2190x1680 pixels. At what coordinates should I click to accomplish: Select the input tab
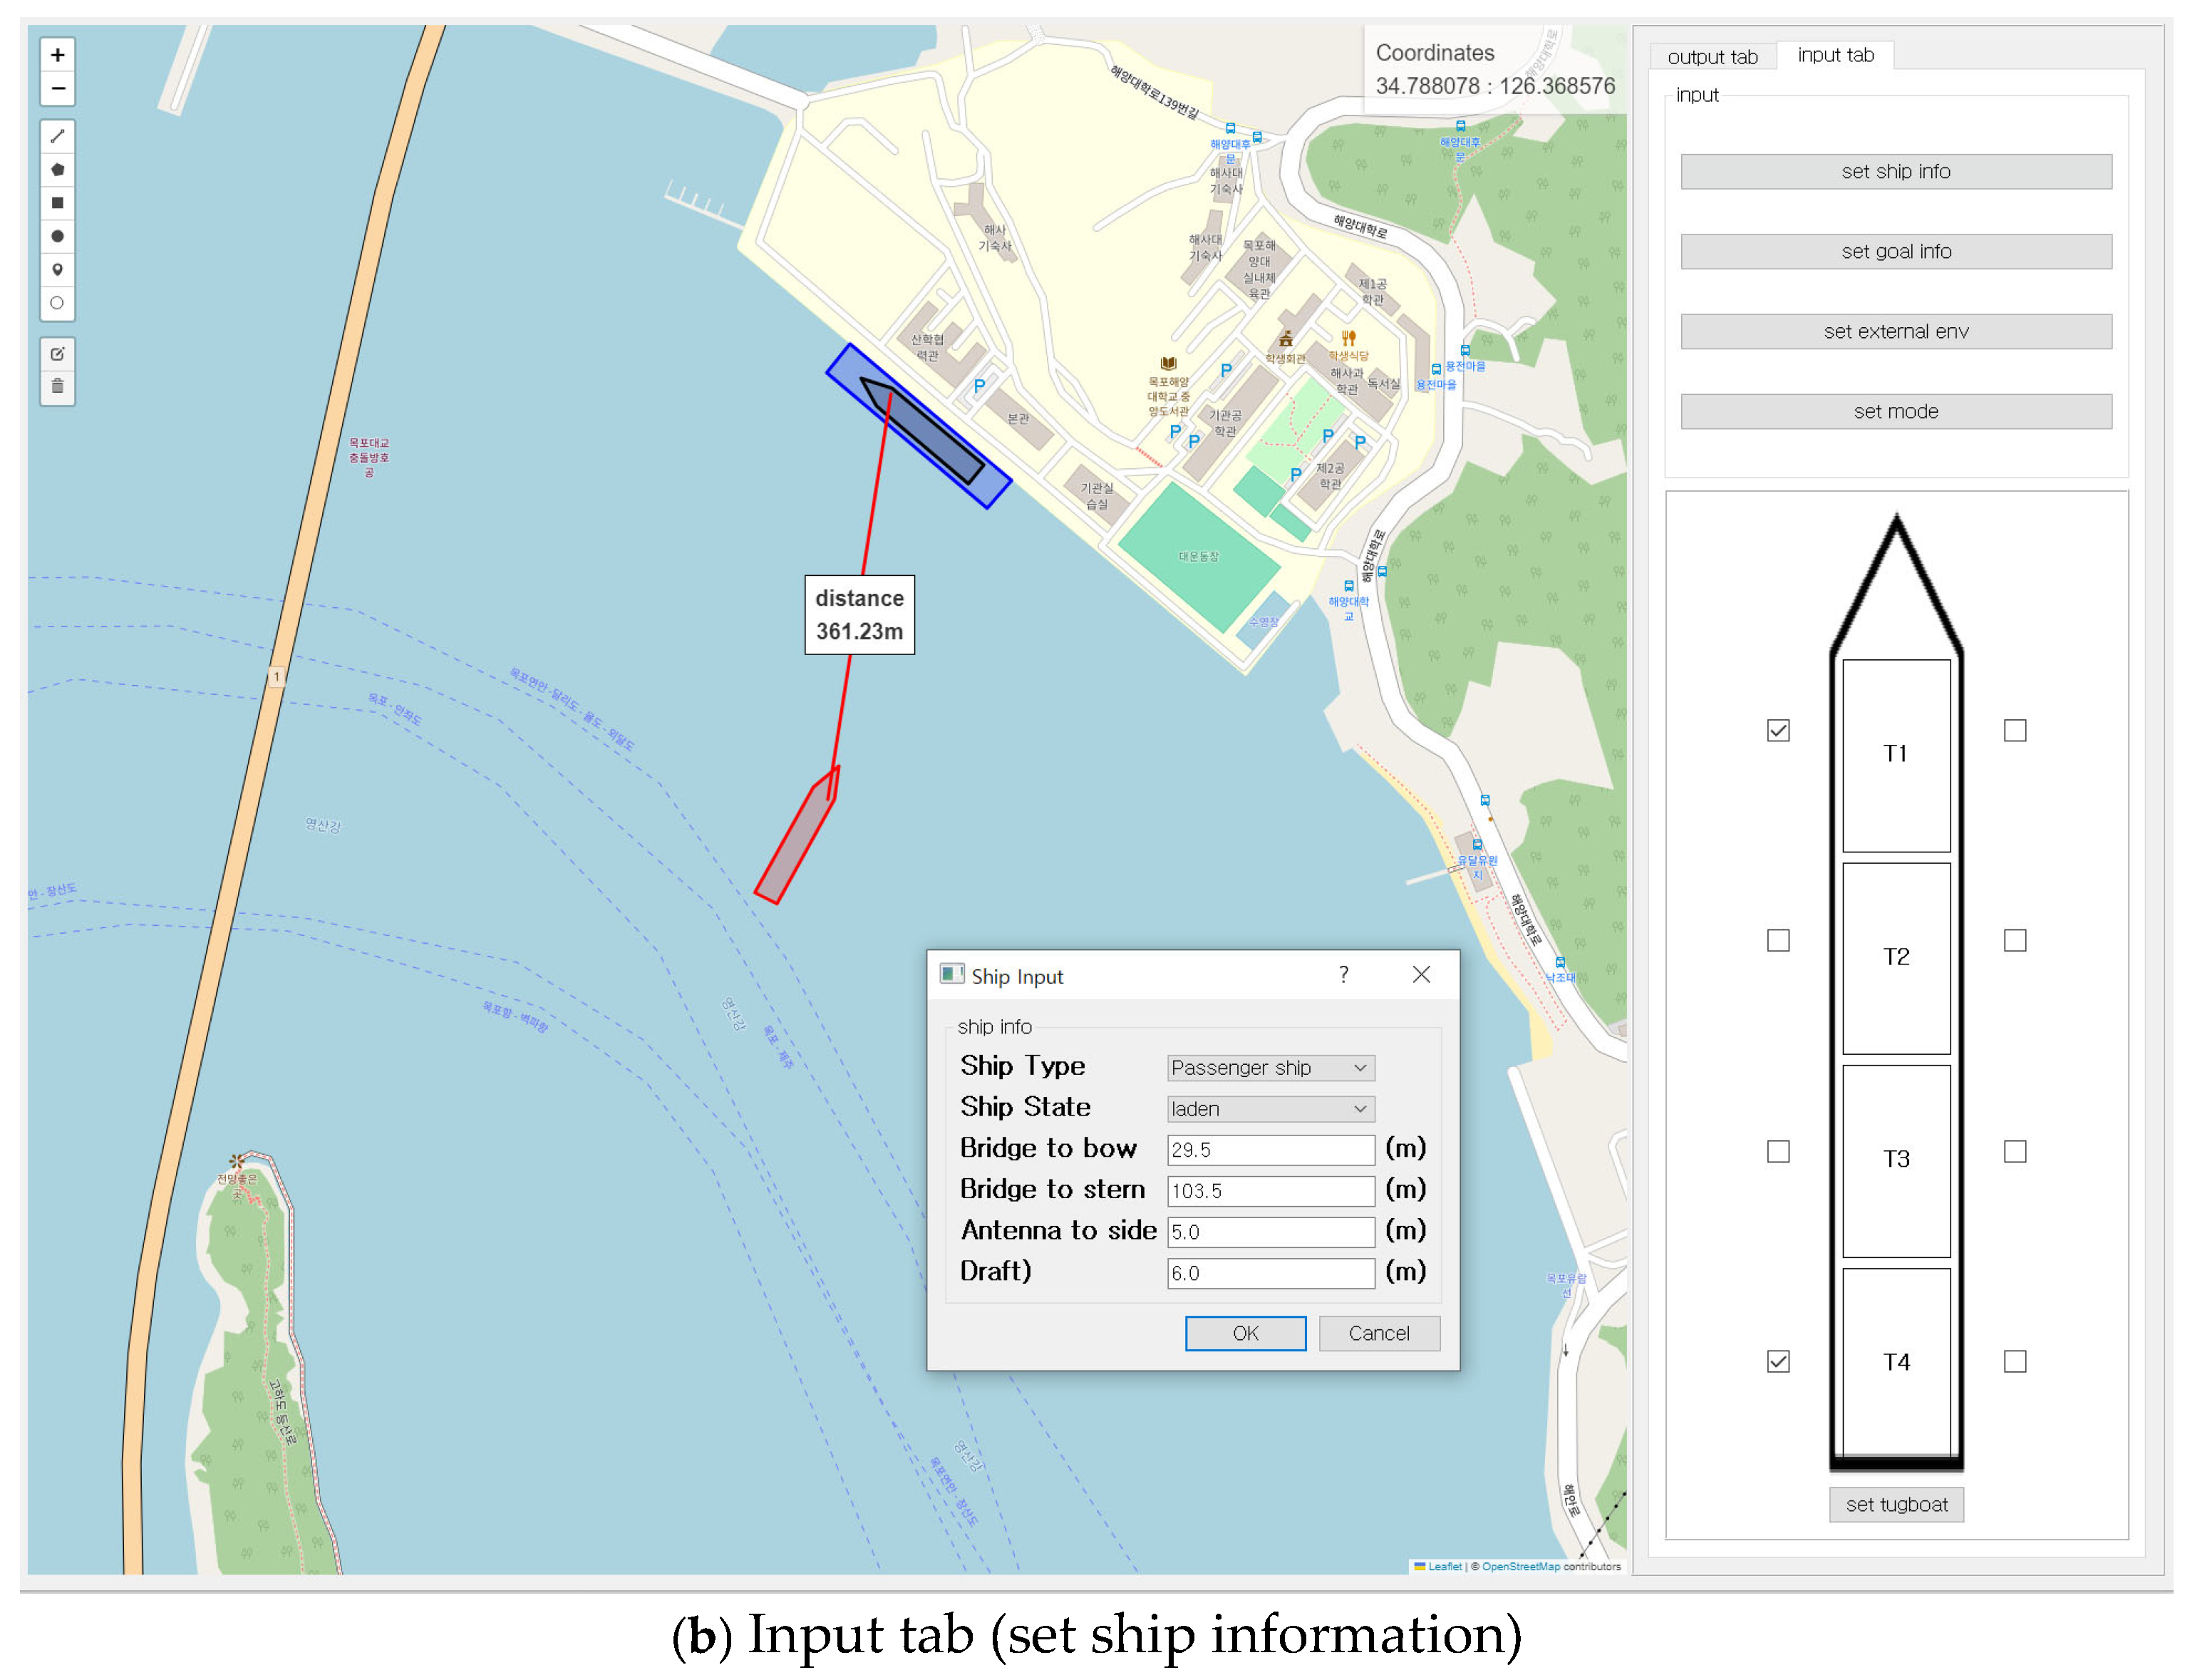(x=1835, y=55)
